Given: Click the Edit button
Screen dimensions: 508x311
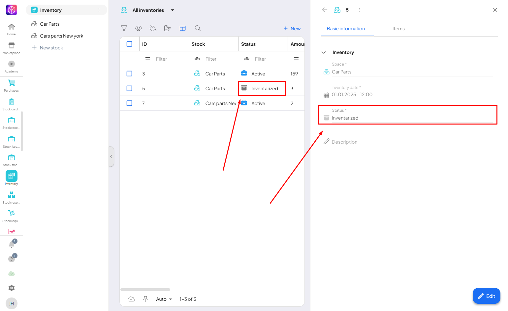Looking at the screenshot, I should (x=486, y=296).
